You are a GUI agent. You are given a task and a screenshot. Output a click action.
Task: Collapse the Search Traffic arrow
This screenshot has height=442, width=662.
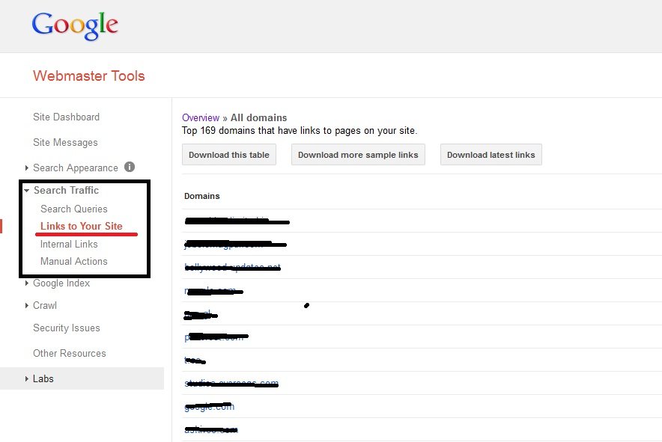pos(27,191)
